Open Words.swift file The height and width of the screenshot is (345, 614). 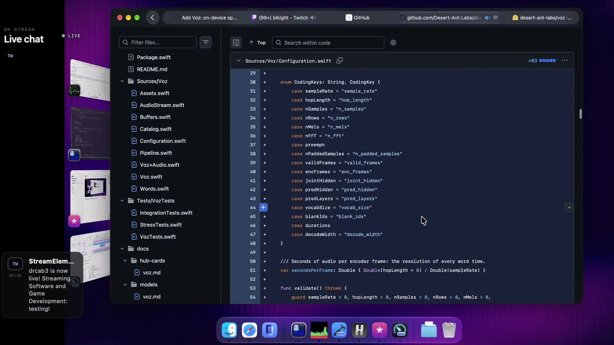(154, 189)
